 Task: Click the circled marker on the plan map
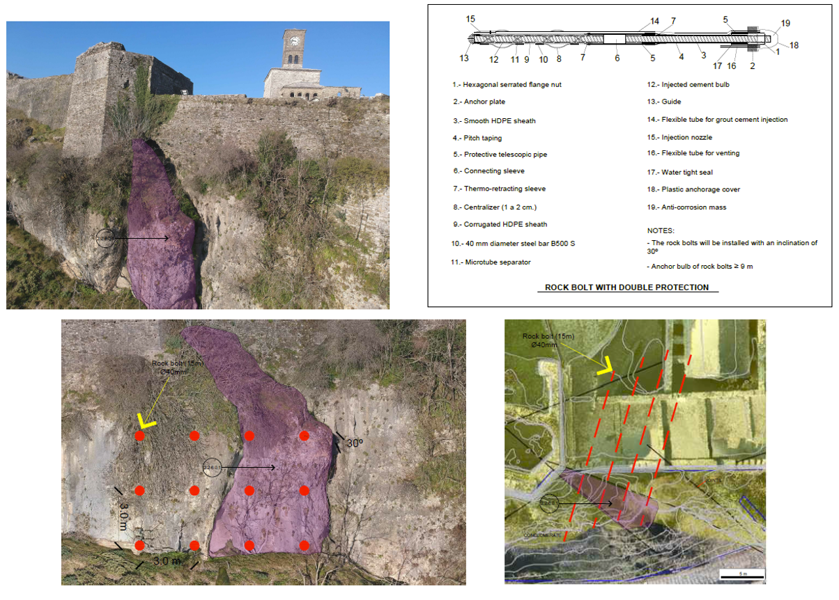[x=548, y=503]
